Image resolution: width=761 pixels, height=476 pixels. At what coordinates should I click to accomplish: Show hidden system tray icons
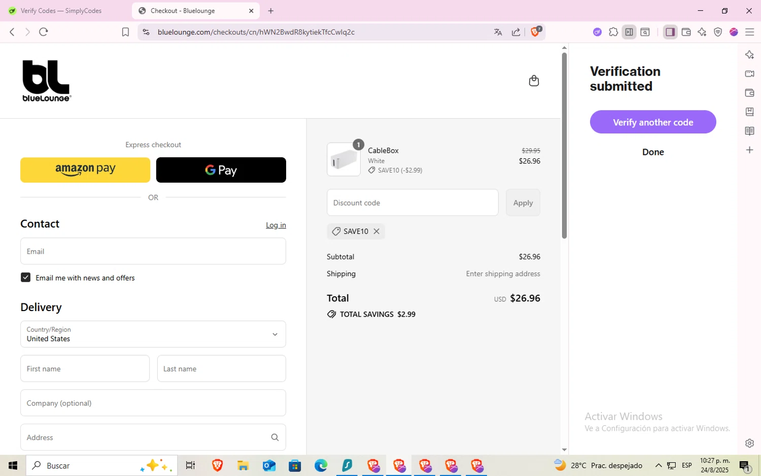[x=659, y=465]
